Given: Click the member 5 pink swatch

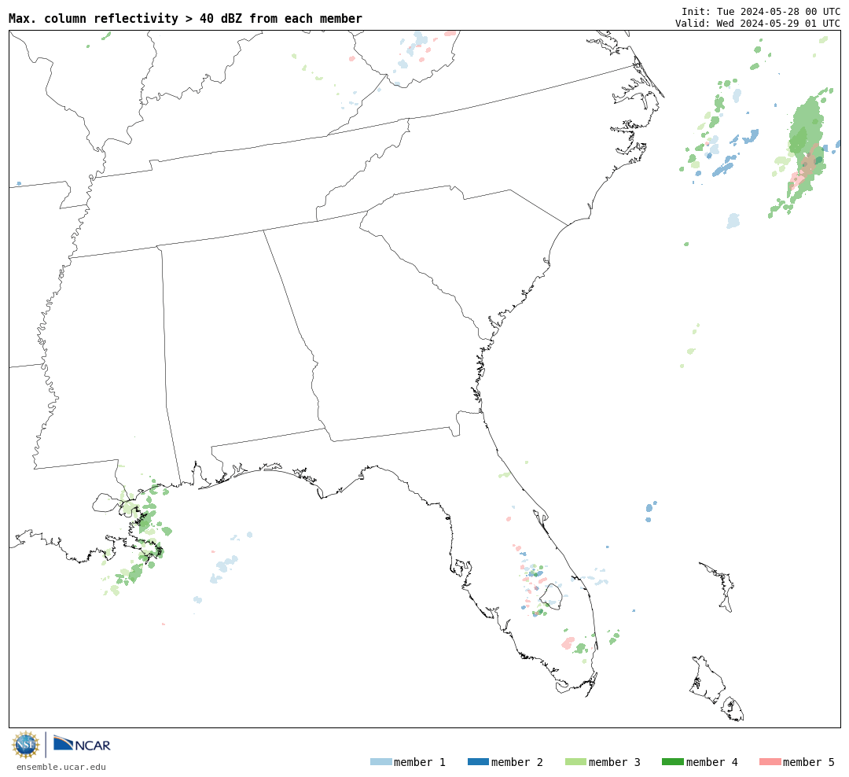Looking at the screenshot, I should [x=770, y=762].
